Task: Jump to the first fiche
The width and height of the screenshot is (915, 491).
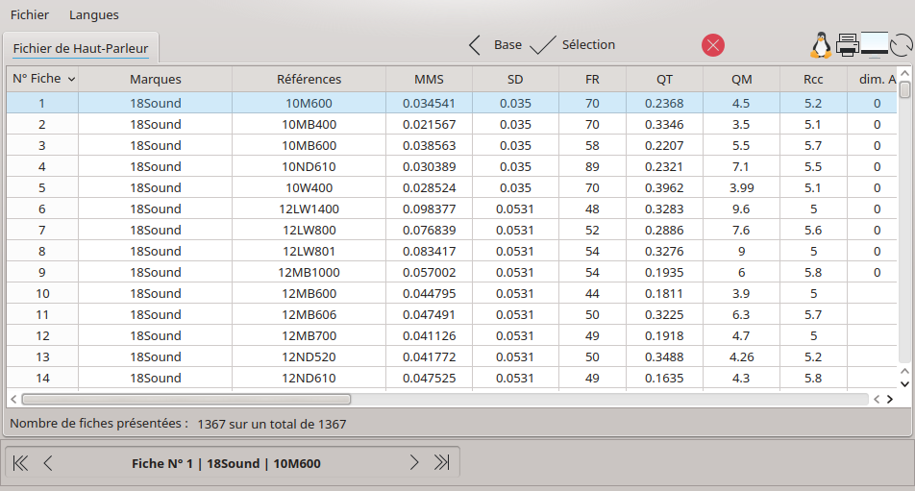Action: [20, 463]
